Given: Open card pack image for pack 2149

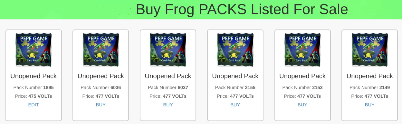Looking at the screenshot, I should [x=370, y=50].
